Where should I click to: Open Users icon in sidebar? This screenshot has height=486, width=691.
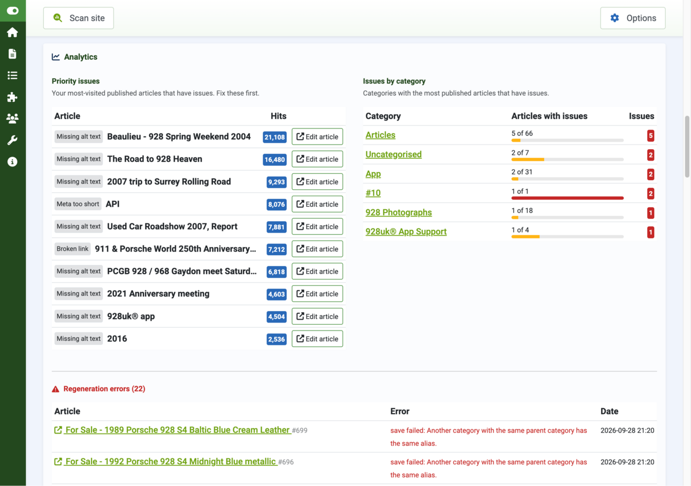tap(13, 119)
